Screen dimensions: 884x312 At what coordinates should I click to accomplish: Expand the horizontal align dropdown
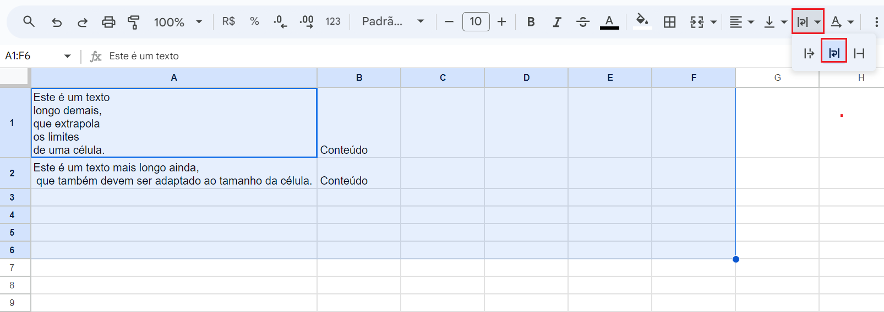(741, 22)
